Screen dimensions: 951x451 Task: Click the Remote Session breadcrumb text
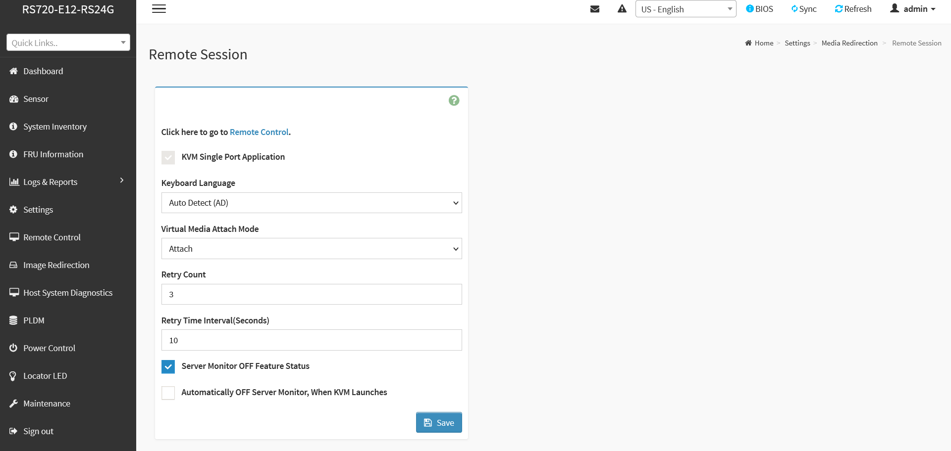[x=916, y=43]
